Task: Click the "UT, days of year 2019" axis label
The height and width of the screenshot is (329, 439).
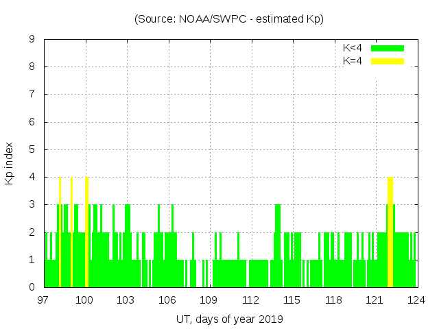Action: (x=229, y=319)
